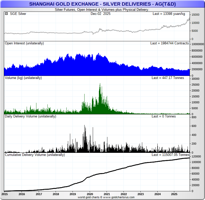Click the 800 tick on daily delivery axis
The width and height of the screenshot is (205, 200).
click(x=194, y=117)
